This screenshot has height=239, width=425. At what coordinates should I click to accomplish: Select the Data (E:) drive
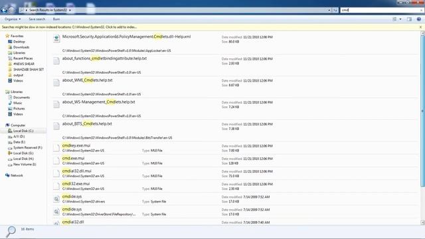[x=19, y=142]
